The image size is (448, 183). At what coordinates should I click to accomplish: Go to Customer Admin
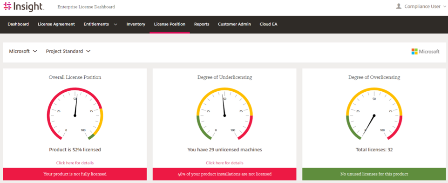click(235, 24)
